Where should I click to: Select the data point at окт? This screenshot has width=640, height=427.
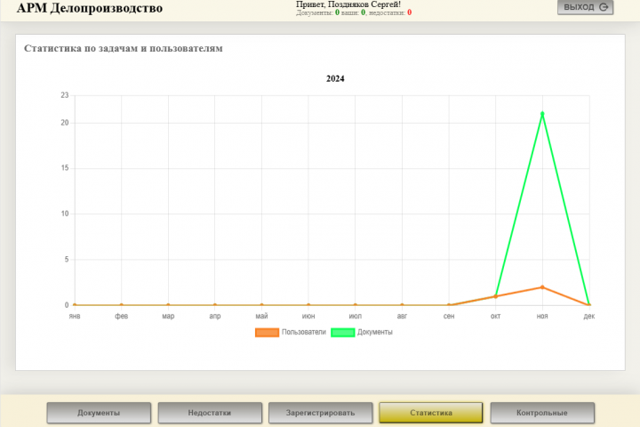point(495,296)
